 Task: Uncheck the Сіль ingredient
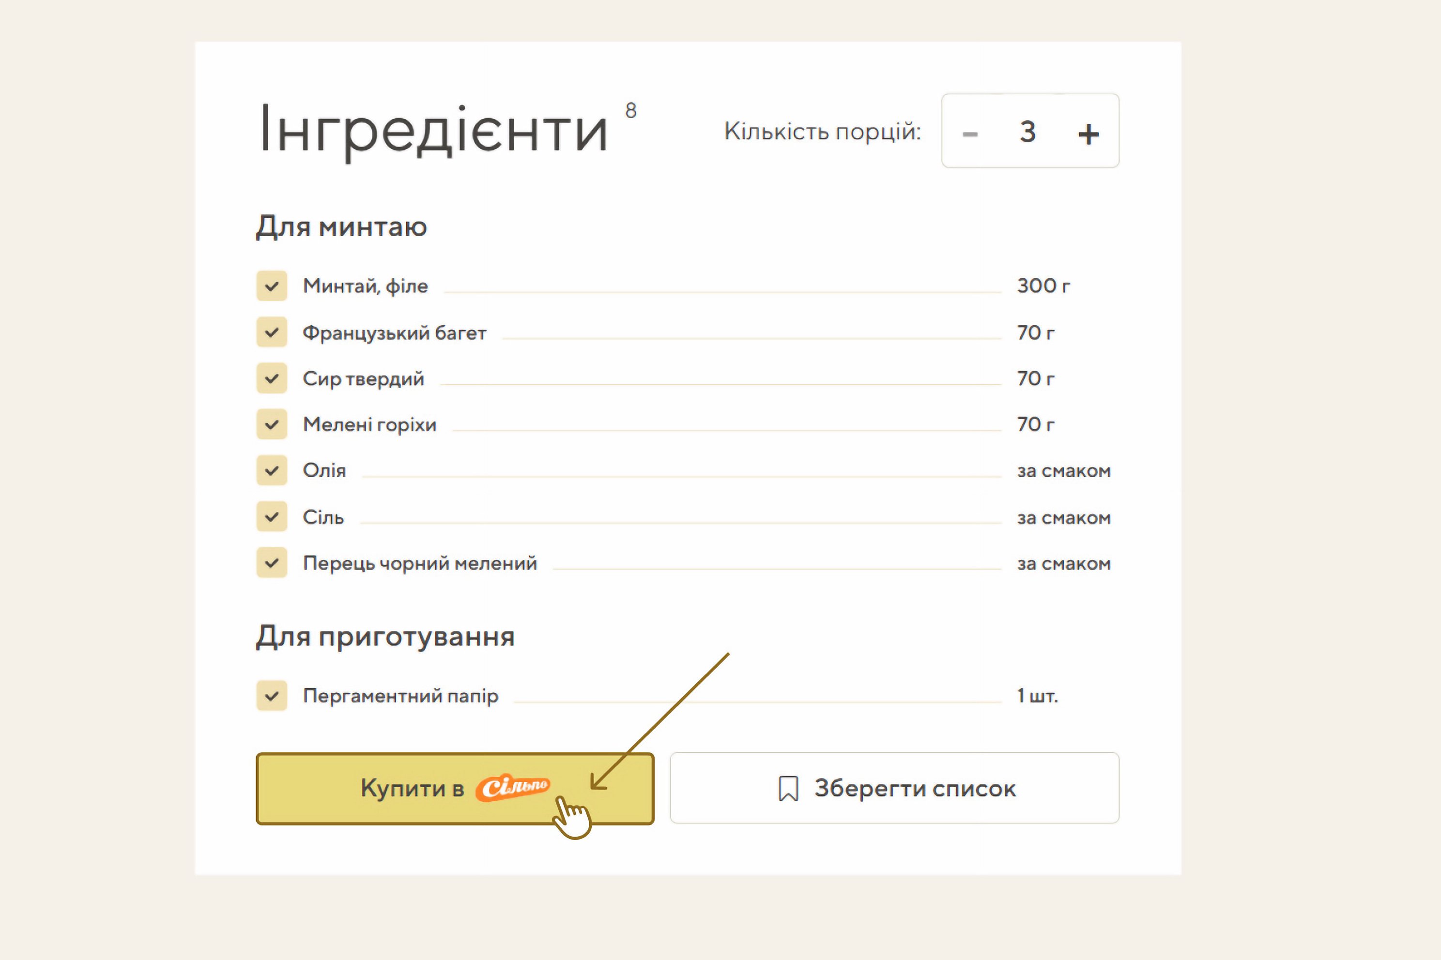click(272, 517)
